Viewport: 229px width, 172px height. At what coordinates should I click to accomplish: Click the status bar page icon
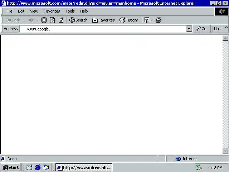tap(4, 159)
